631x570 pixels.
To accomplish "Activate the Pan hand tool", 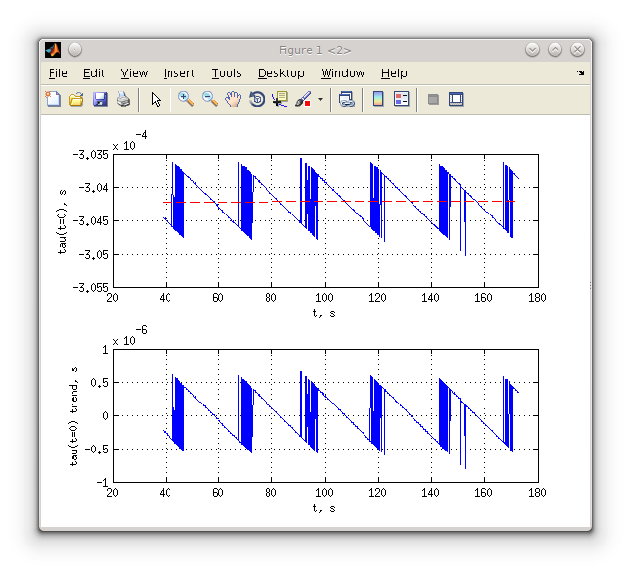I will (233, 99).
